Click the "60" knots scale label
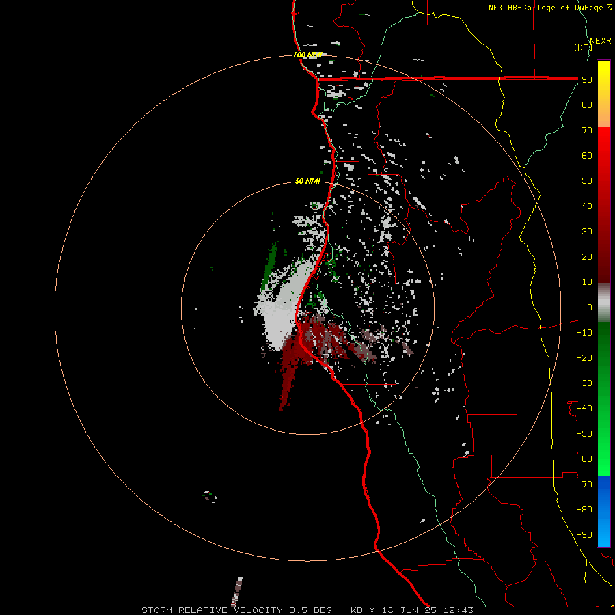 (587, 155)
